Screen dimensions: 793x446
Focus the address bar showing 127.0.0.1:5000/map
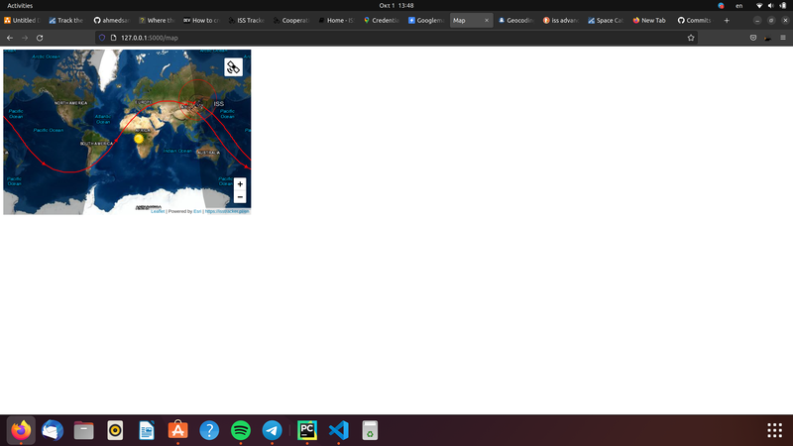coord(395,38)
